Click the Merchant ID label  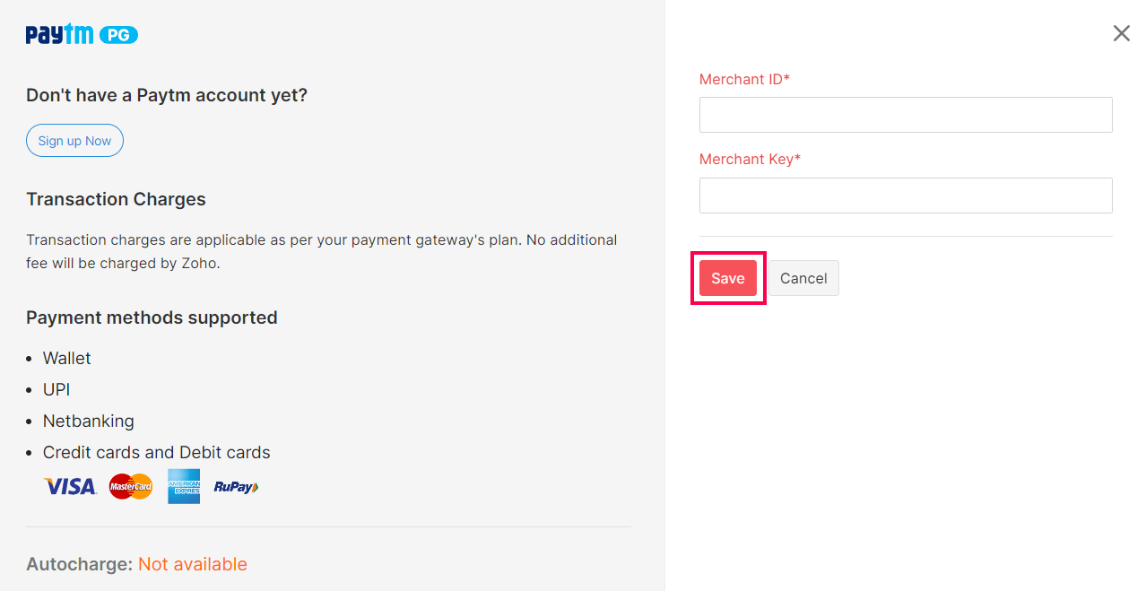744,79
